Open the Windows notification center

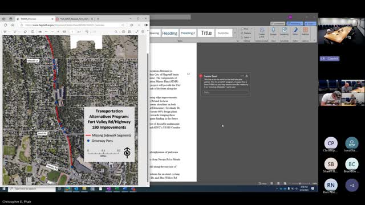click(313, 188)
